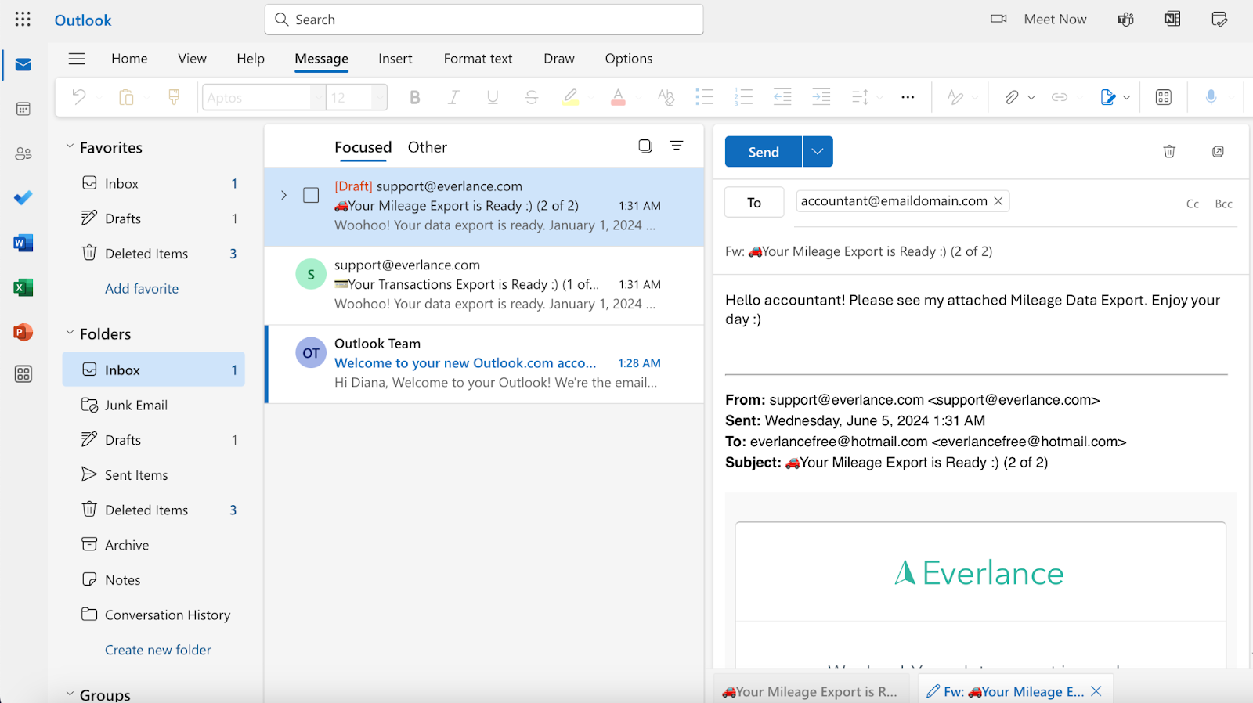
Task: Click the Dictate microphone icon
Action: [x=1211, y=97]
